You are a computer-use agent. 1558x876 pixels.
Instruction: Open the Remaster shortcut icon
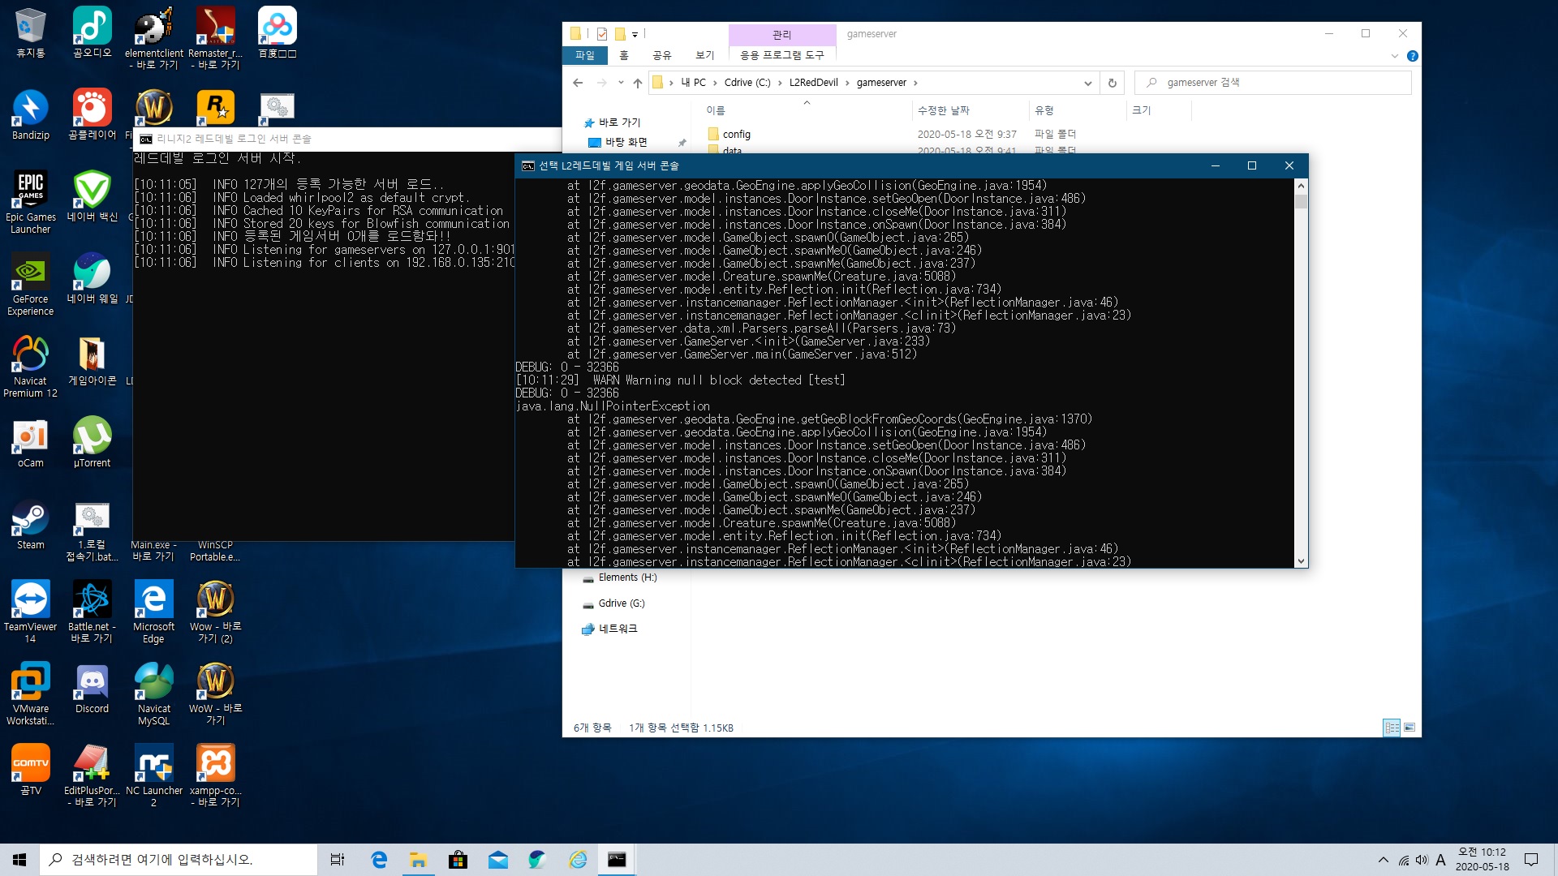215,38
